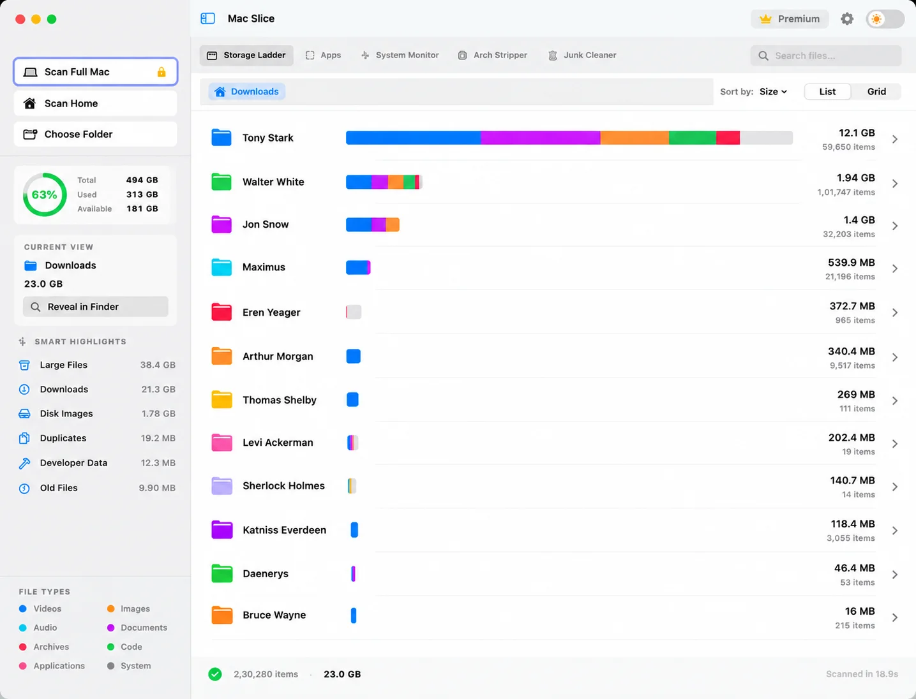Toggle the light/dark appearance switch
The width and height of the screenshot is (916, 699).
885,19
